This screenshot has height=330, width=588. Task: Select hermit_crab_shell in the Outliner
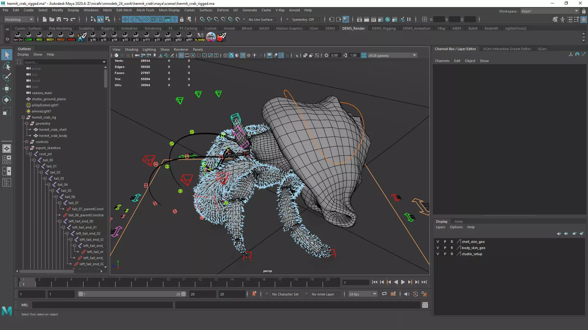53,130
